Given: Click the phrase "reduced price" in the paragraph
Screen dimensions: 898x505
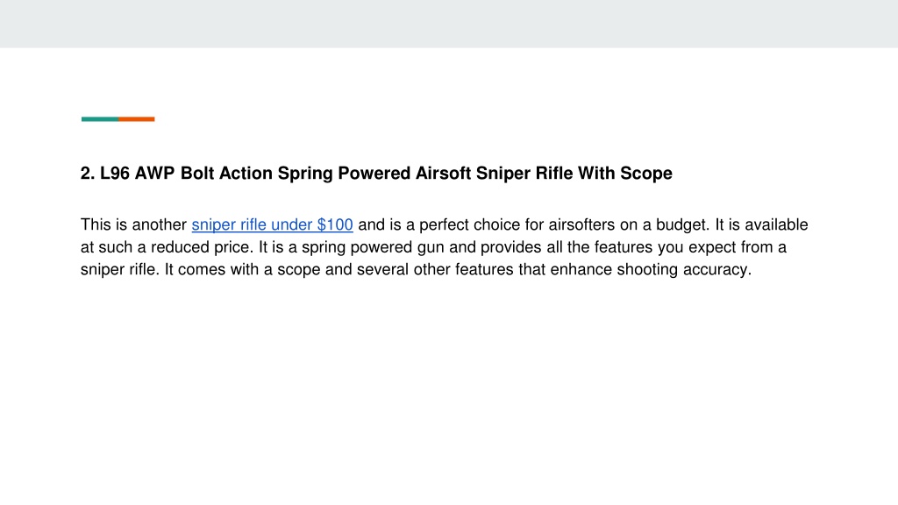Looking at the screenshot, I should (x=202, y=247).
